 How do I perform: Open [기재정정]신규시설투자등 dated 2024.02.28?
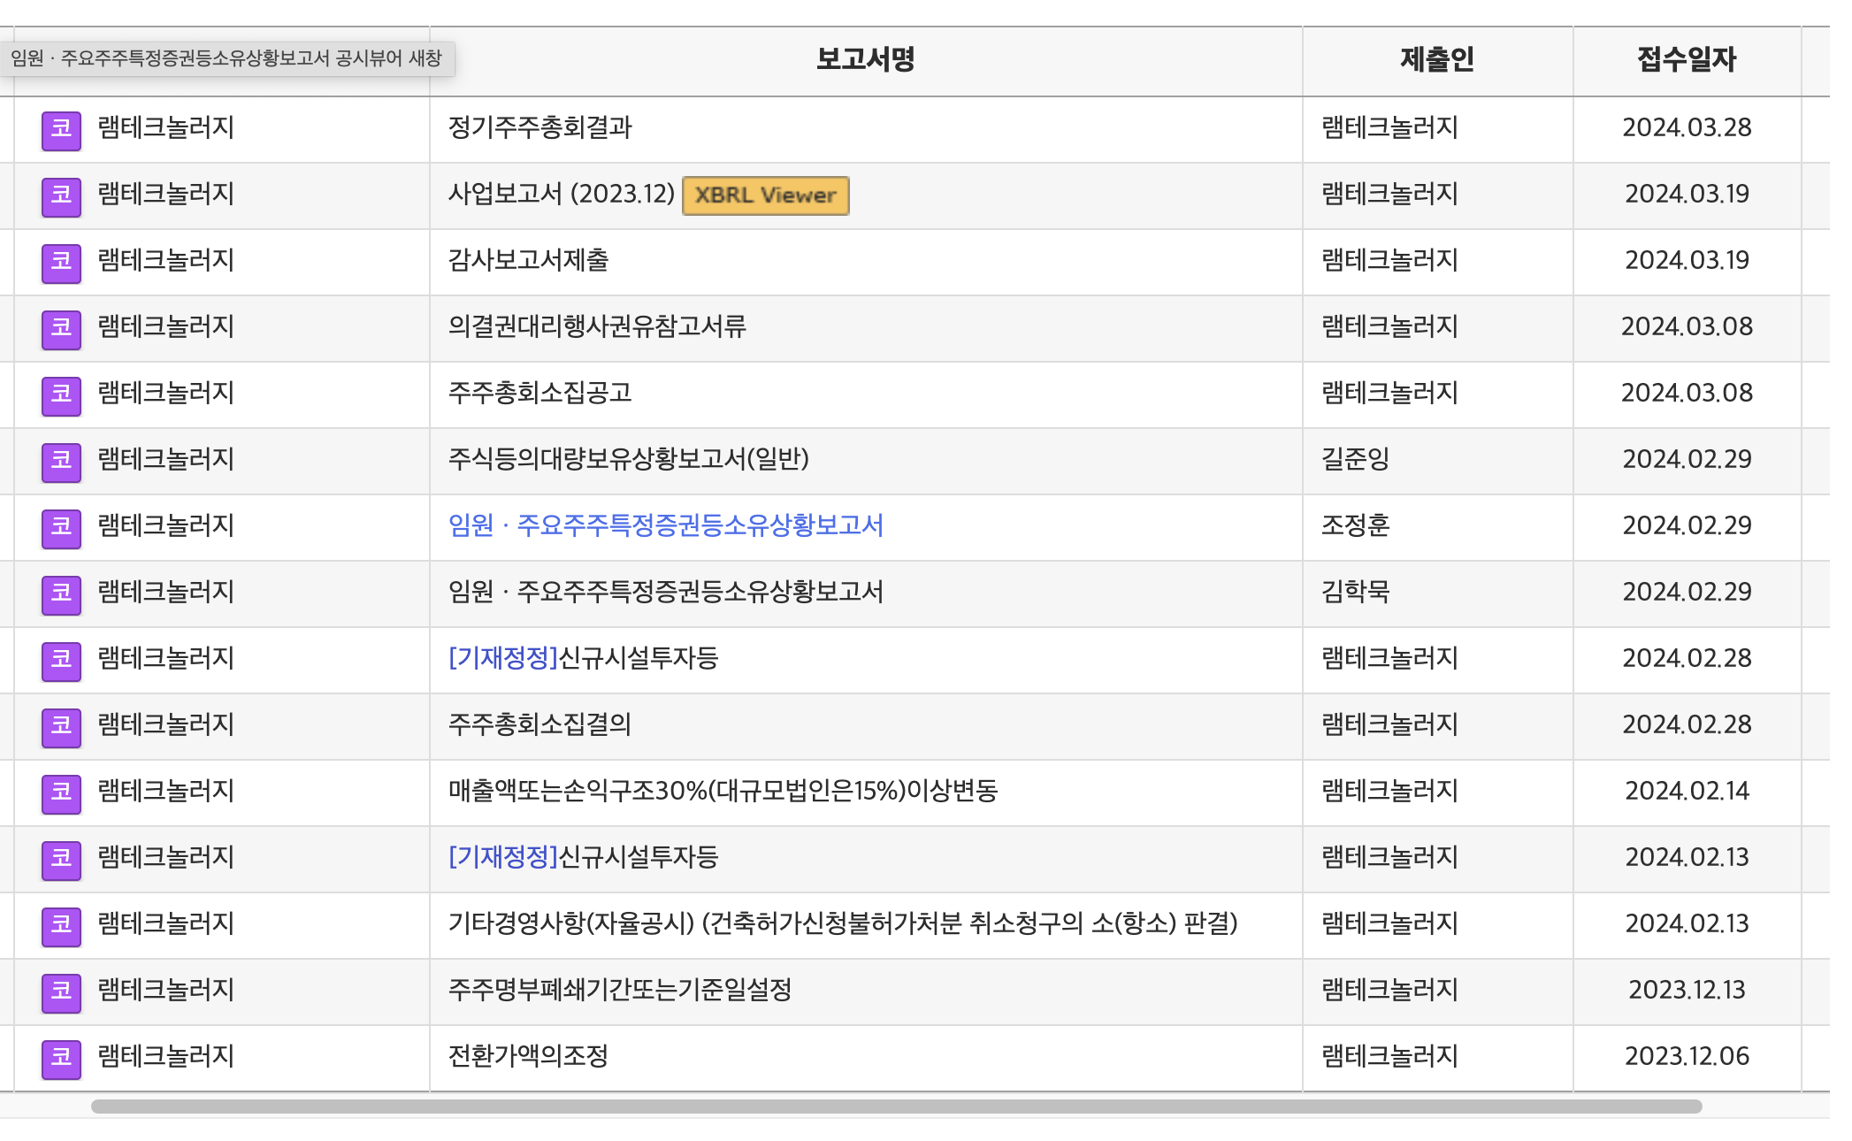[x=583, y=658]
